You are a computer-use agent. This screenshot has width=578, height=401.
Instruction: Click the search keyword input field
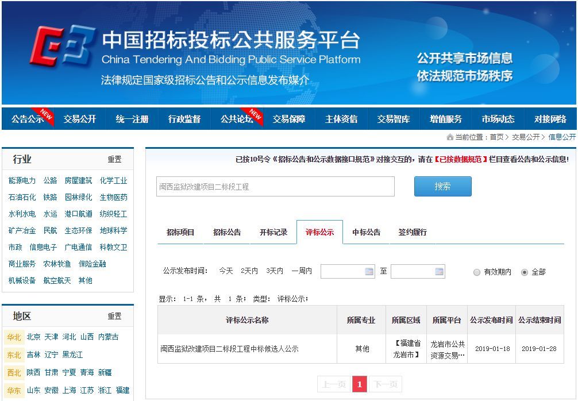click(x=275, y=187)
